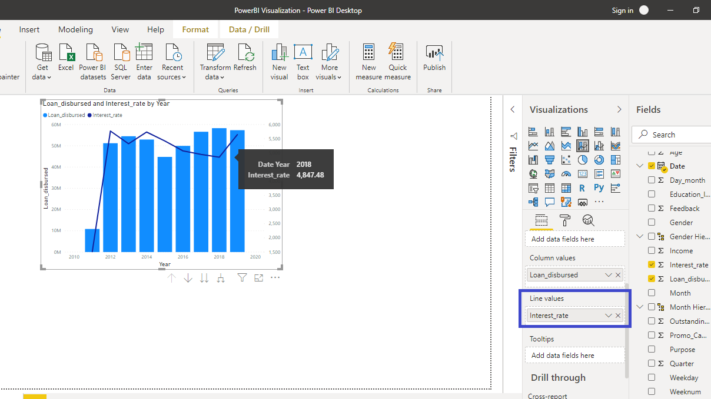Click Quick measure button

tap(398, 62)
